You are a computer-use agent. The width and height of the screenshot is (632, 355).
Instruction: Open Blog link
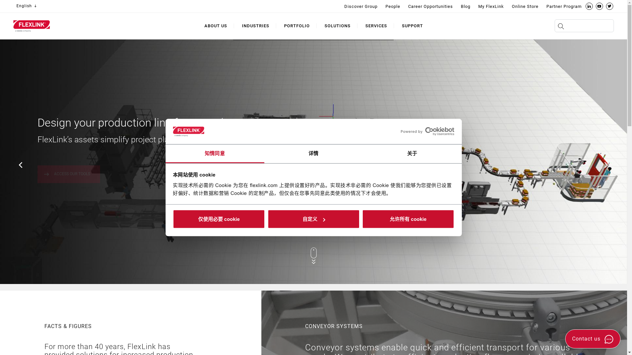click(465, 7)
